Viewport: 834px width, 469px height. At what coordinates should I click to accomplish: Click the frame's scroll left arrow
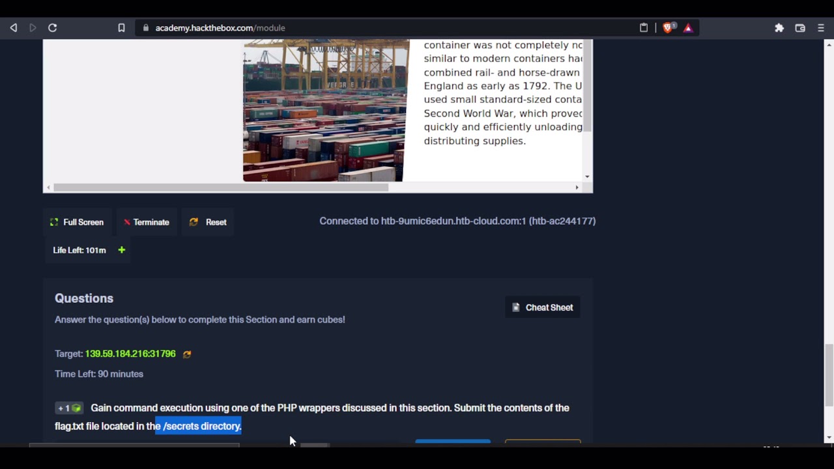tap(48, 188)
